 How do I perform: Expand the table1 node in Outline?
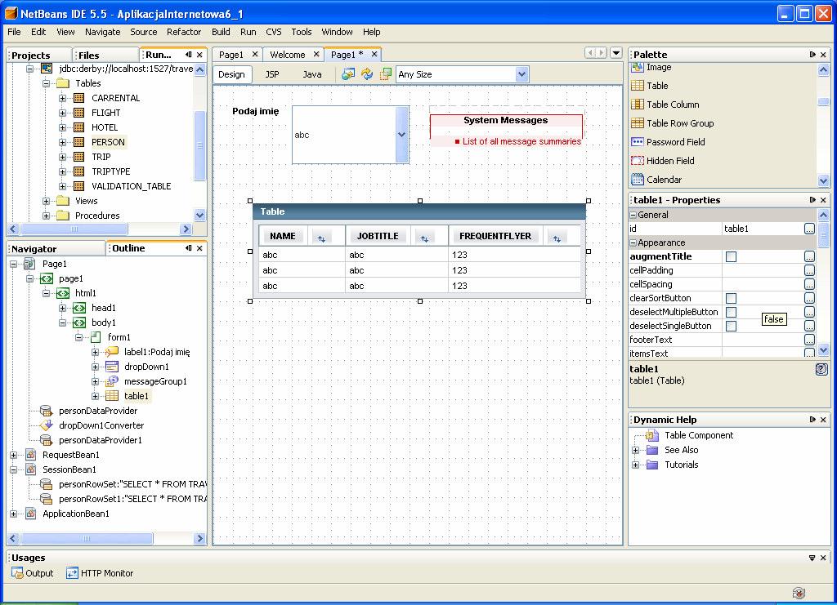point(95,396)
